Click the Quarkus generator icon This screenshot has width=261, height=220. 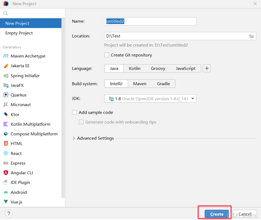tap(6, 95)
